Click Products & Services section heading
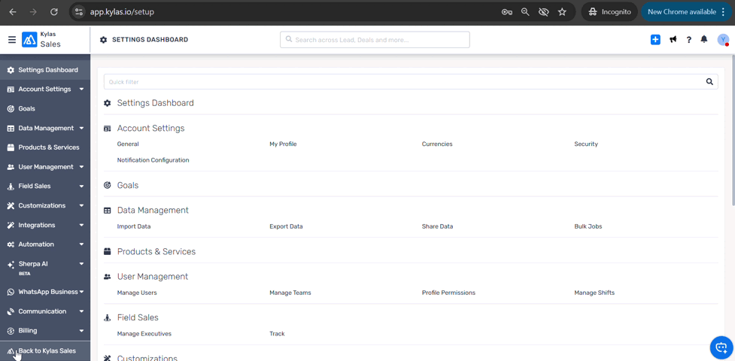The height and width of the screenshot is (361, 735). (156, 252)
